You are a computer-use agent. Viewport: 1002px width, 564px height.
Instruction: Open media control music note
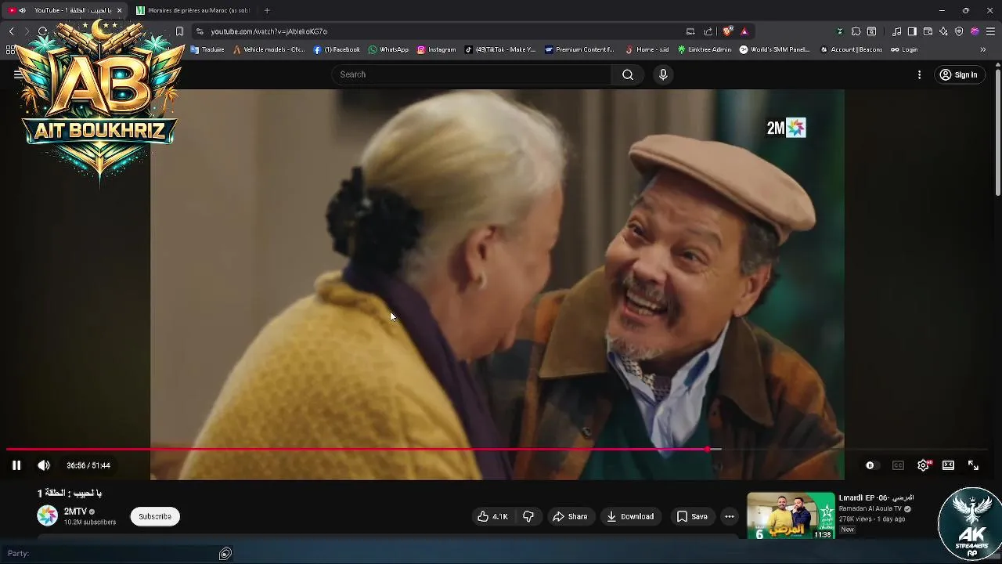tap(897, 31)
